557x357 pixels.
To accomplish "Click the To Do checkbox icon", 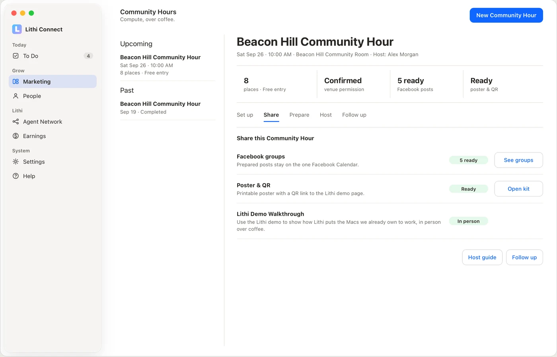I will tap(16, 56).
